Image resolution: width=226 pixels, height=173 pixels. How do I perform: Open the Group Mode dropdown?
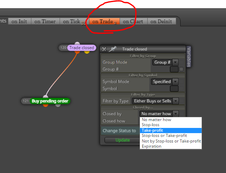(165, 62)
